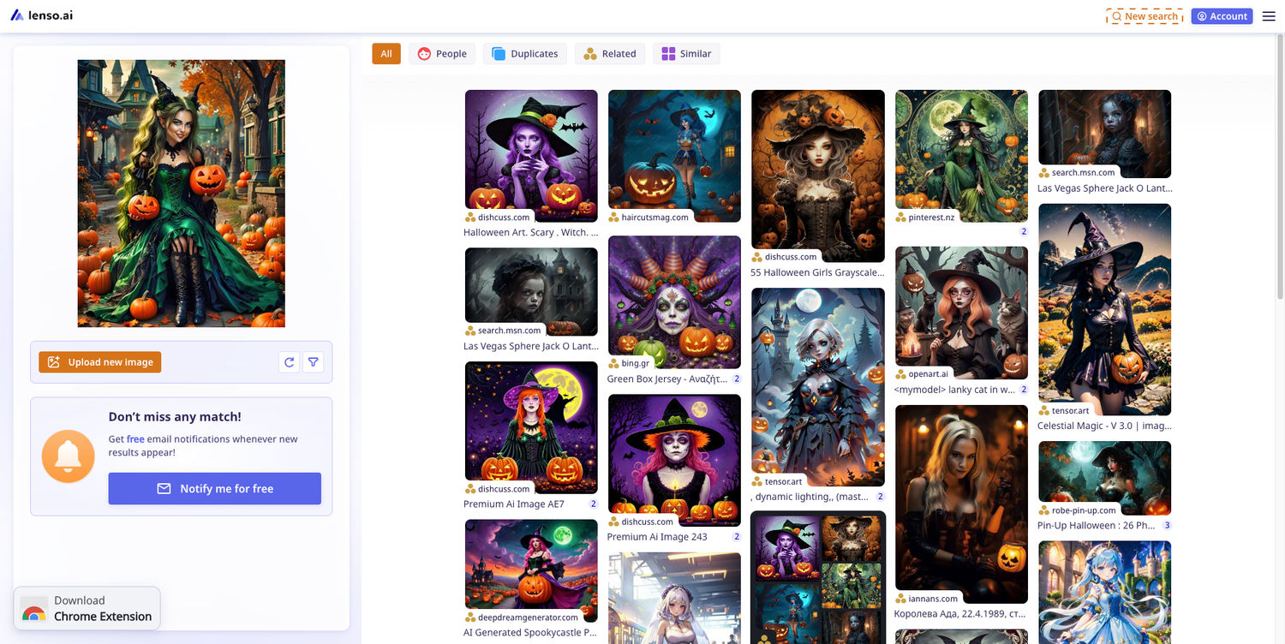Open the hamburger menu icon
The image size is (1285, 644).
point(1269,16)
